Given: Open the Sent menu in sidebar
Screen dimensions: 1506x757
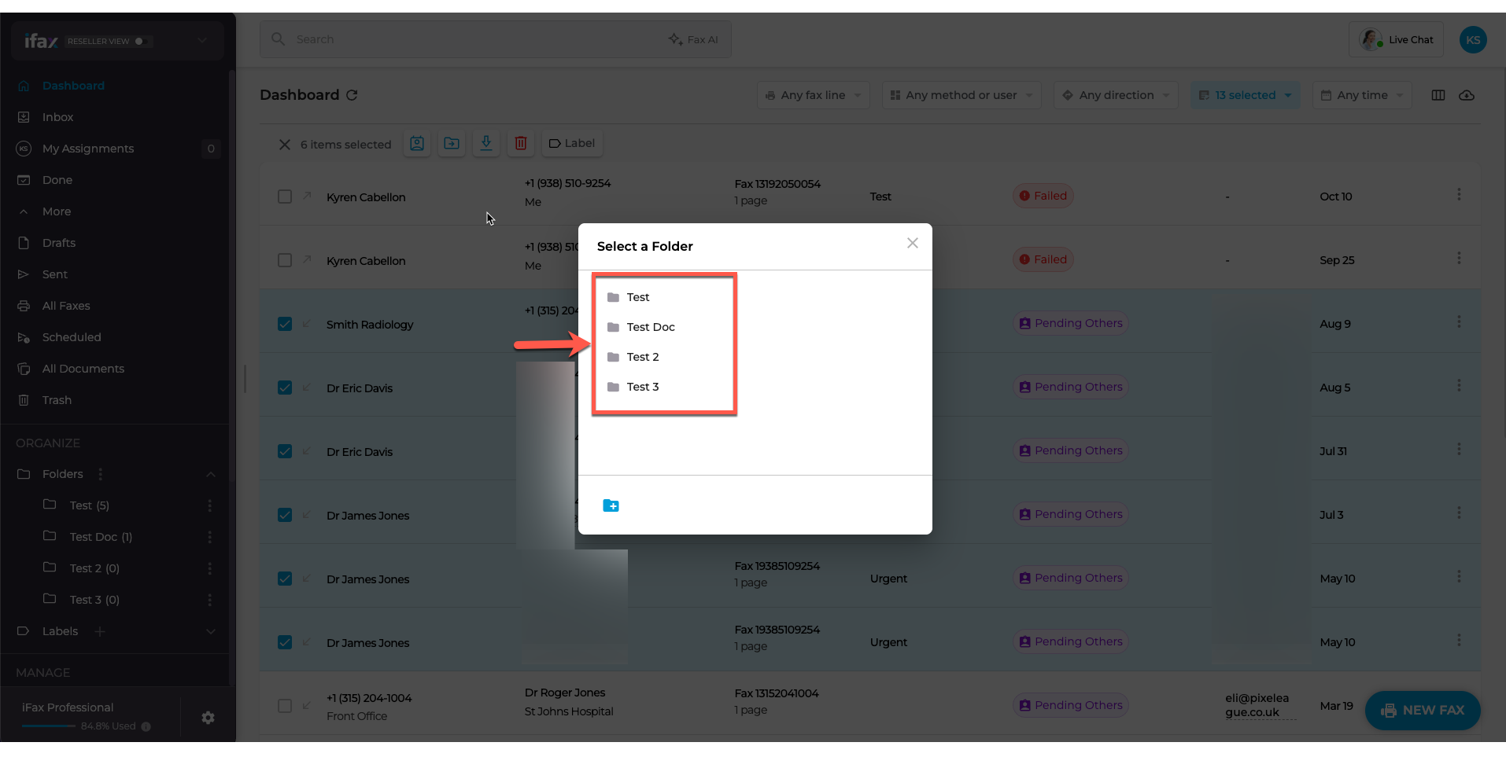Looking at the screenshot, I should click(x=54, y=274).
